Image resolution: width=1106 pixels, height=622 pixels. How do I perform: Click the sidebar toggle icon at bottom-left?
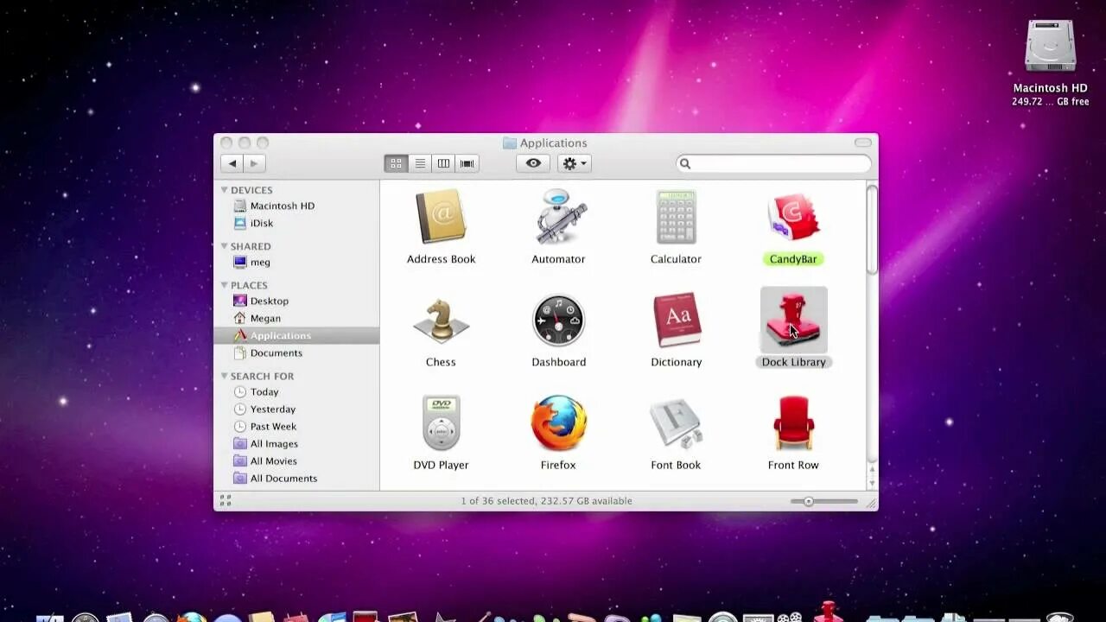point(226,500)
